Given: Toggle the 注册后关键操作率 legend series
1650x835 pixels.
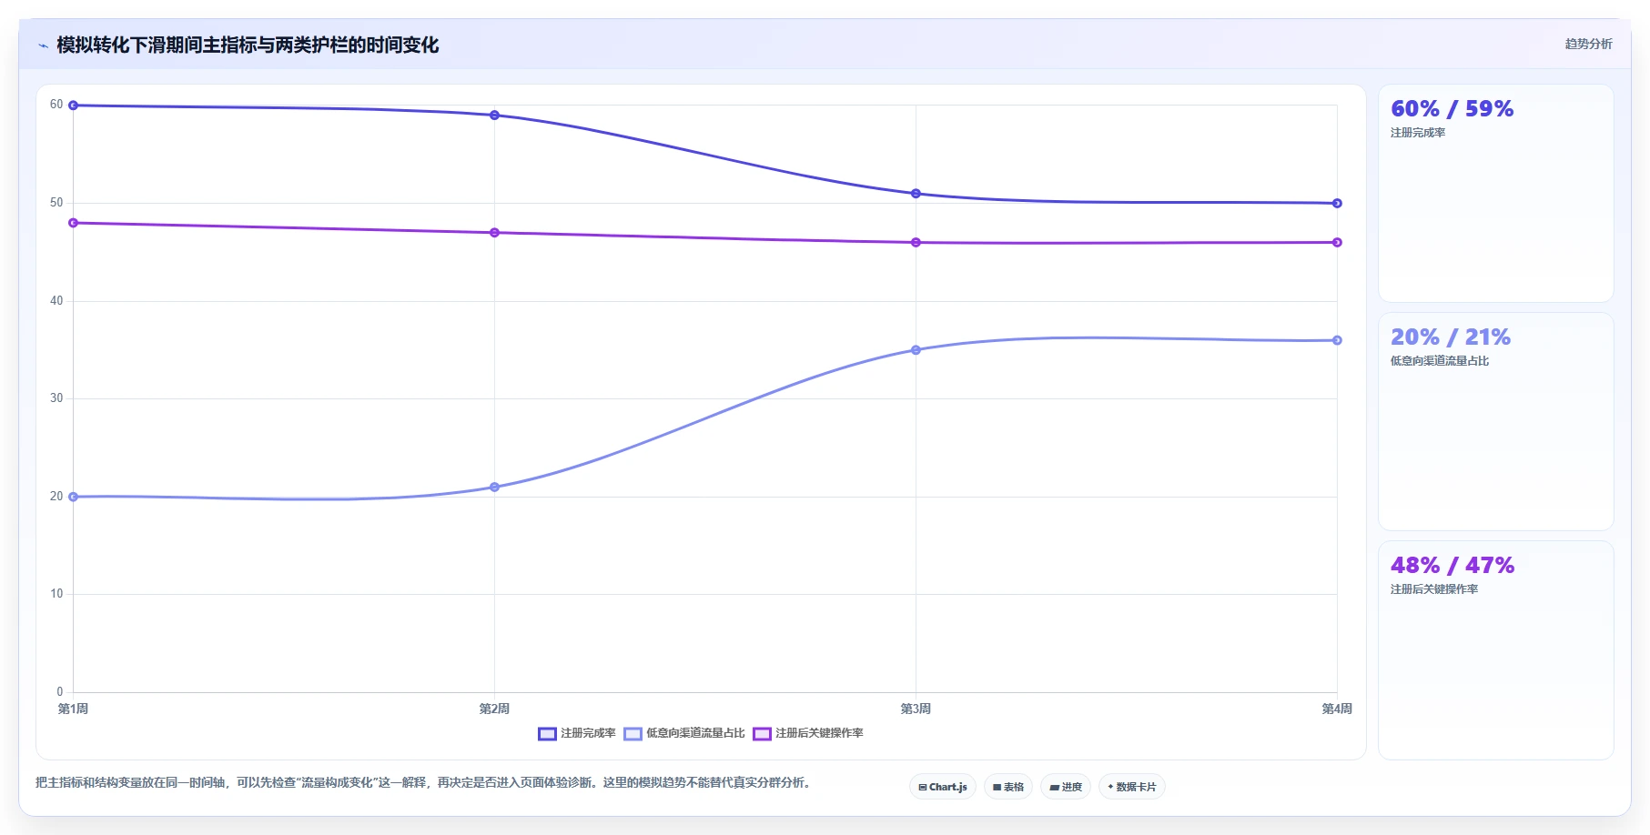Looking at the screenshot, I should point(807,733).
